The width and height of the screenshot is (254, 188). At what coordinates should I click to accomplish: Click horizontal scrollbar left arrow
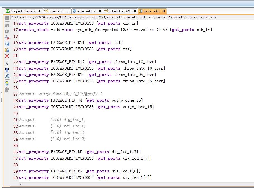(x=21, y=184)
